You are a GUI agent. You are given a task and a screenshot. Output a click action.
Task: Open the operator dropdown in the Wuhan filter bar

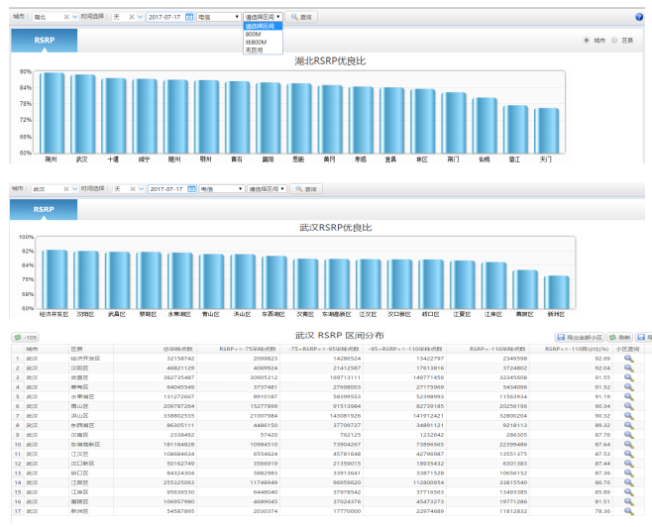pos(222,189)
